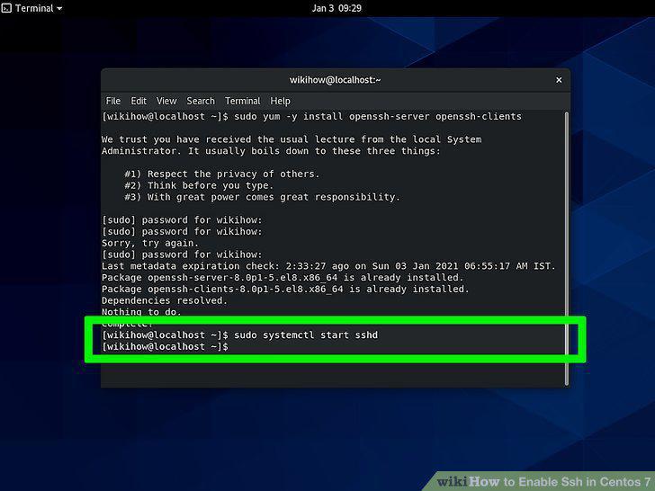Open the View menu

click(166, 101)
